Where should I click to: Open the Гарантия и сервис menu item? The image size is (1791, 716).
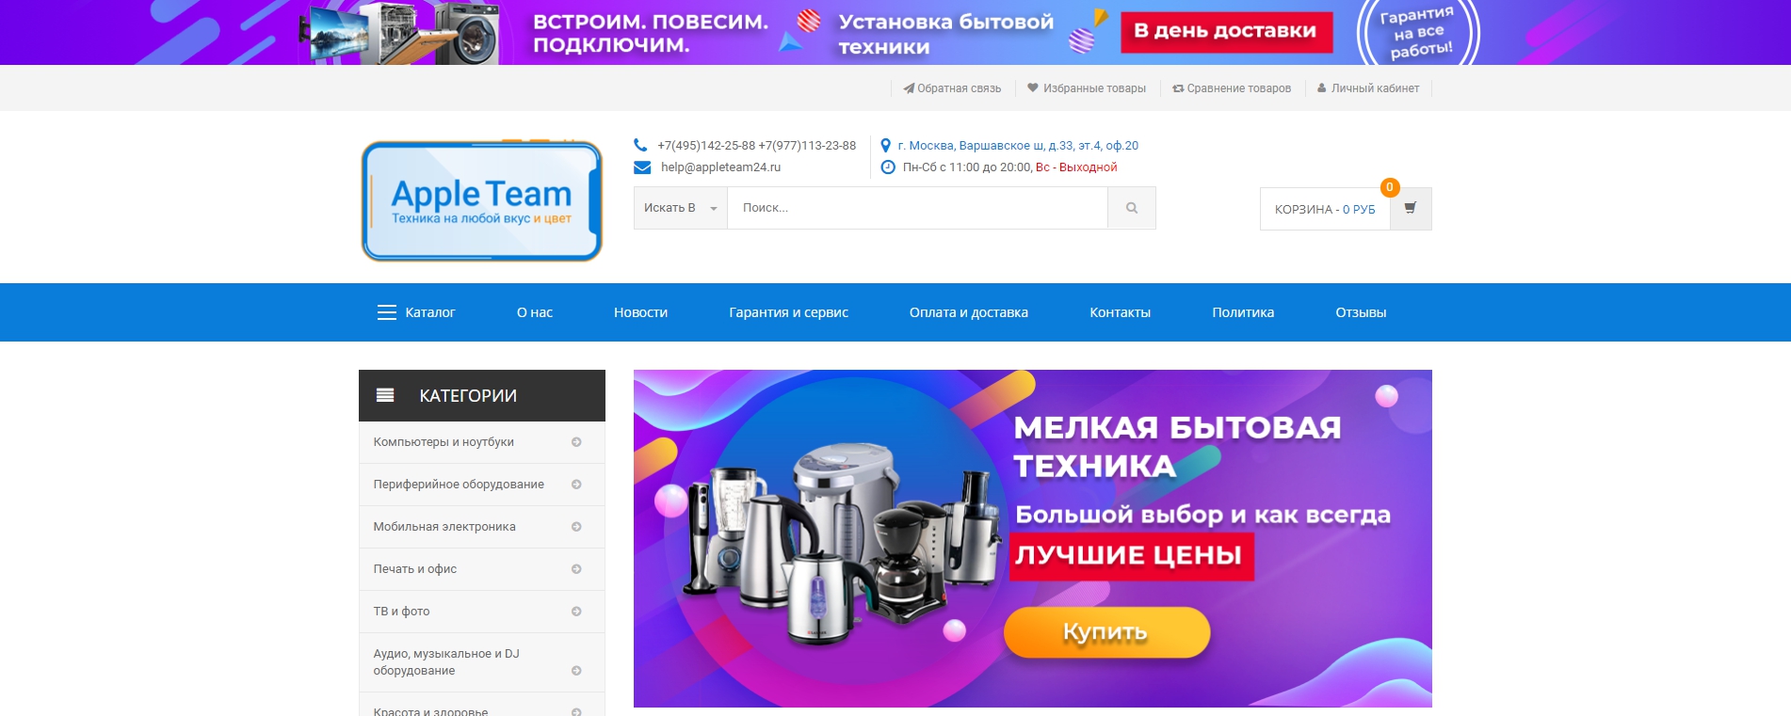[788, 312]
